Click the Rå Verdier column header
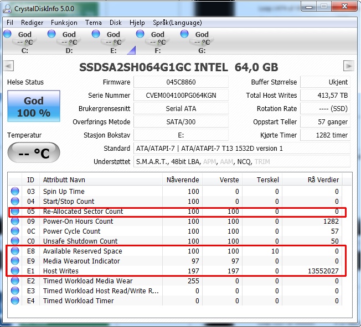The width and height of the screenshot is (361, 327). [312, 180]
